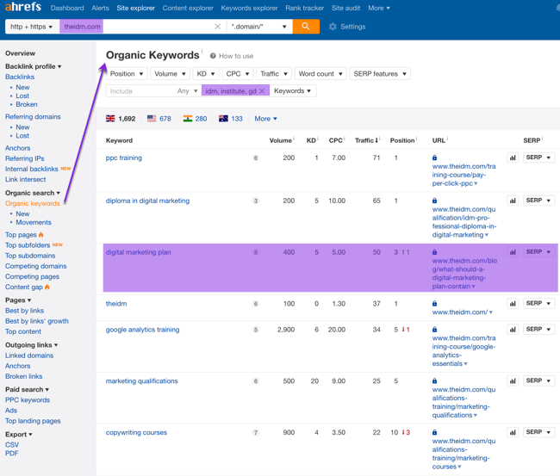Open SERP dropdown for diploma in digital marketing

538,201
